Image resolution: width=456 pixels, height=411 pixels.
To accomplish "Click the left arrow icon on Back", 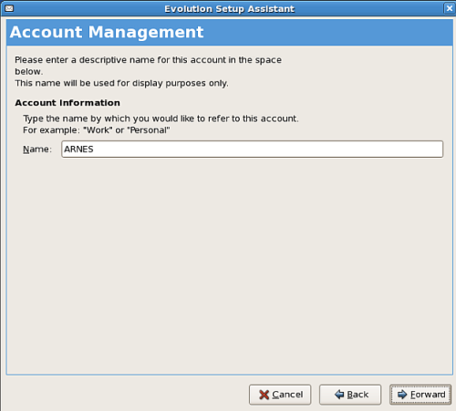I will [339, 395].
